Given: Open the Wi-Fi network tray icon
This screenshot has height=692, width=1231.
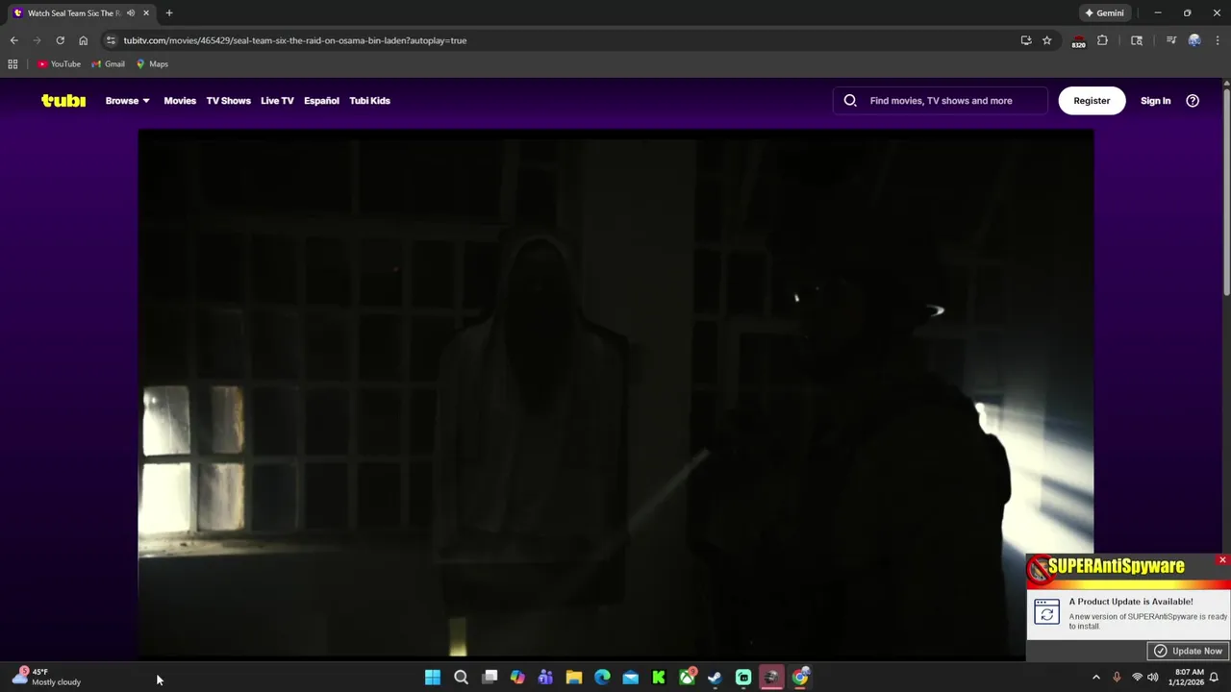Looking at the screenshot, I should [x=1137, y=678].
